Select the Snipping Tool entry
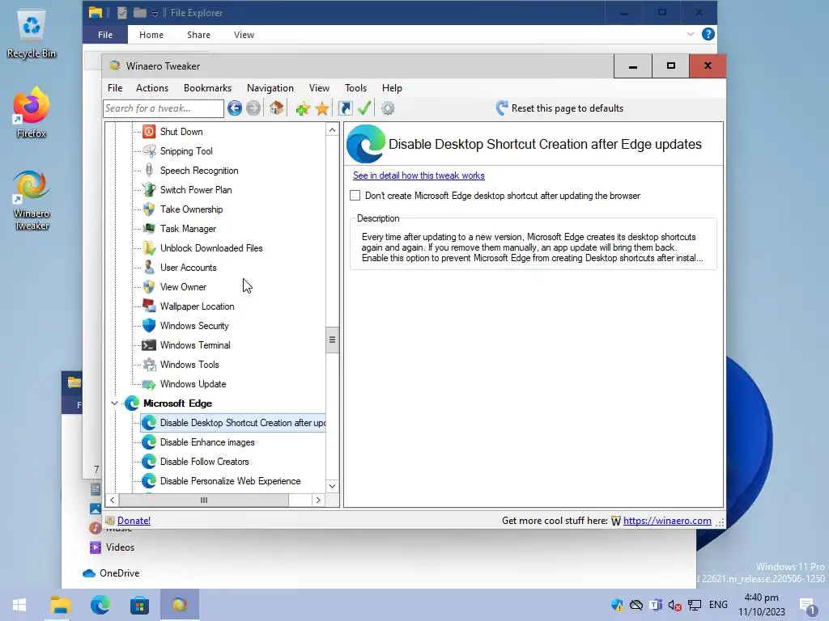The height and width of the screenshot is (621, 829). (186, 151)
